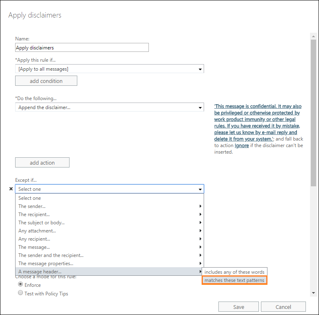The height and width of the screenshot is (315, 319).
Task: Save the disclaimer rule
Action: coord(238,307)
